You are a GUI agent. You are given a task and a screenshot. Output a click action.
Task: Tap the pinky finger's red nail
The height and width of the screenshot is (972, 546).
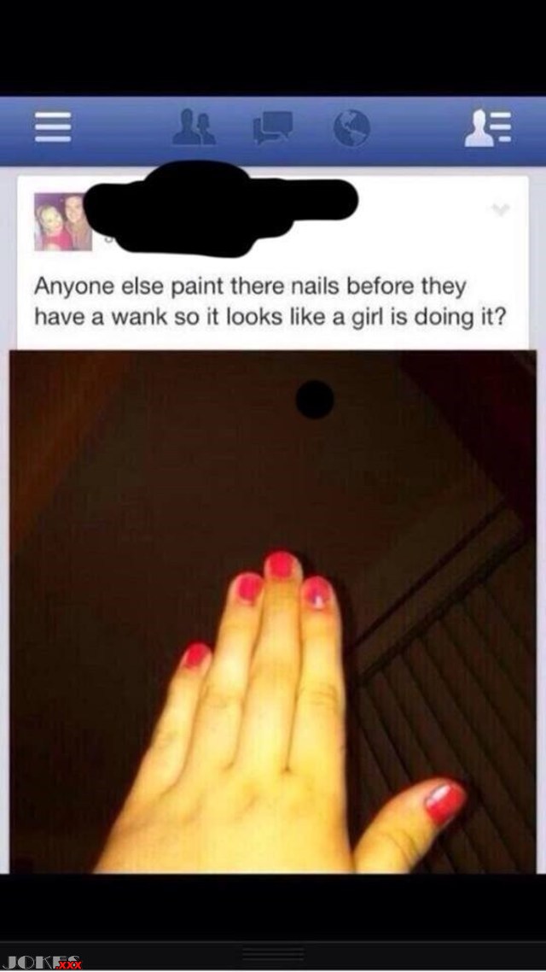[196, 656]
